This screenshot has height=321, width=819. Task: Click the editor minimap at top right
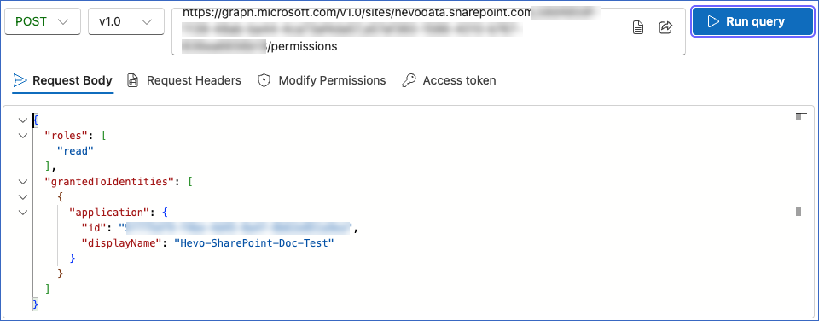(x=801, y=116)
